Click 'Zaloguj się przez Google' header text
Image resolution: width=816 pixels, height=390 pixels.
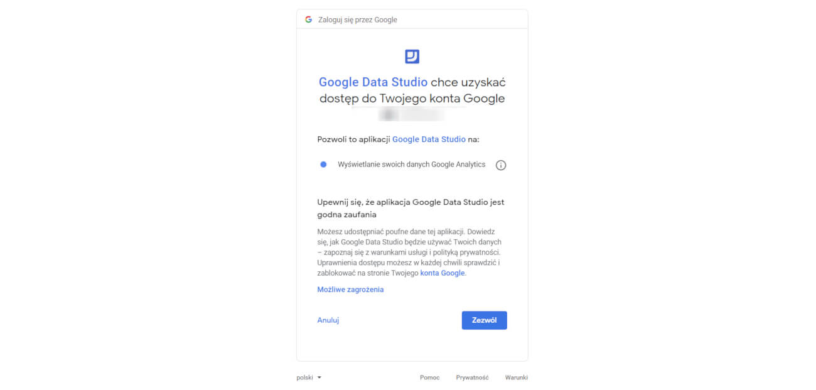point(358,19)
